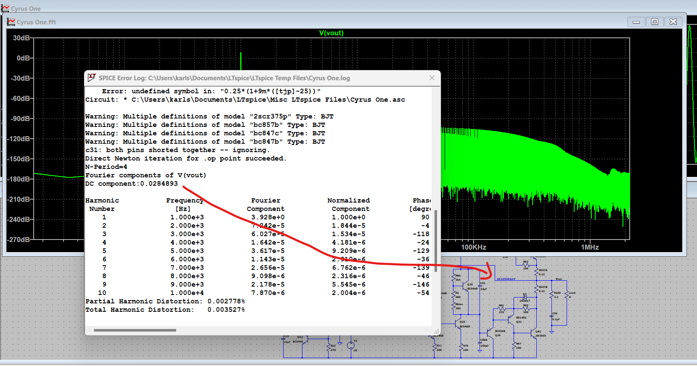Select resistor R107B in the schematic
This screenshot has width=697, height=366.
[x=536, y=289]
